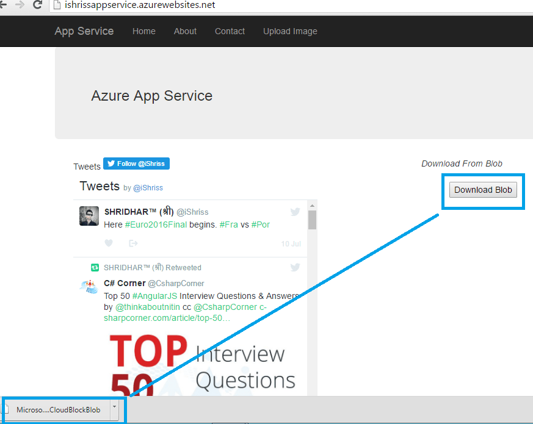The height and width of the screenshot is (424, 533).
Task: Click the browser forward arrow
Action: click(20, 4)
